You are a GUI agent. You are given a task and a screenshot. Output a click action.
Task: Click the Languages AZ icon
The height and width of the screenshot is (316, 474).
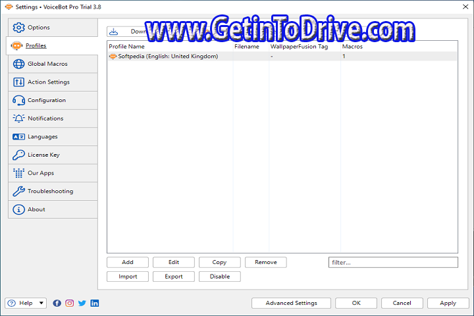[18, 137]
